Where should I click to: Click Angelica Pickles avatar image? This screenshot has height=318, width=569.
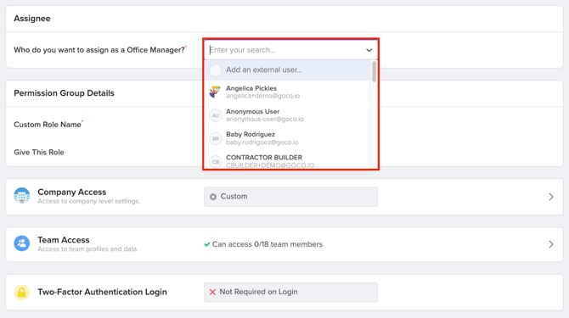[215, 92]
